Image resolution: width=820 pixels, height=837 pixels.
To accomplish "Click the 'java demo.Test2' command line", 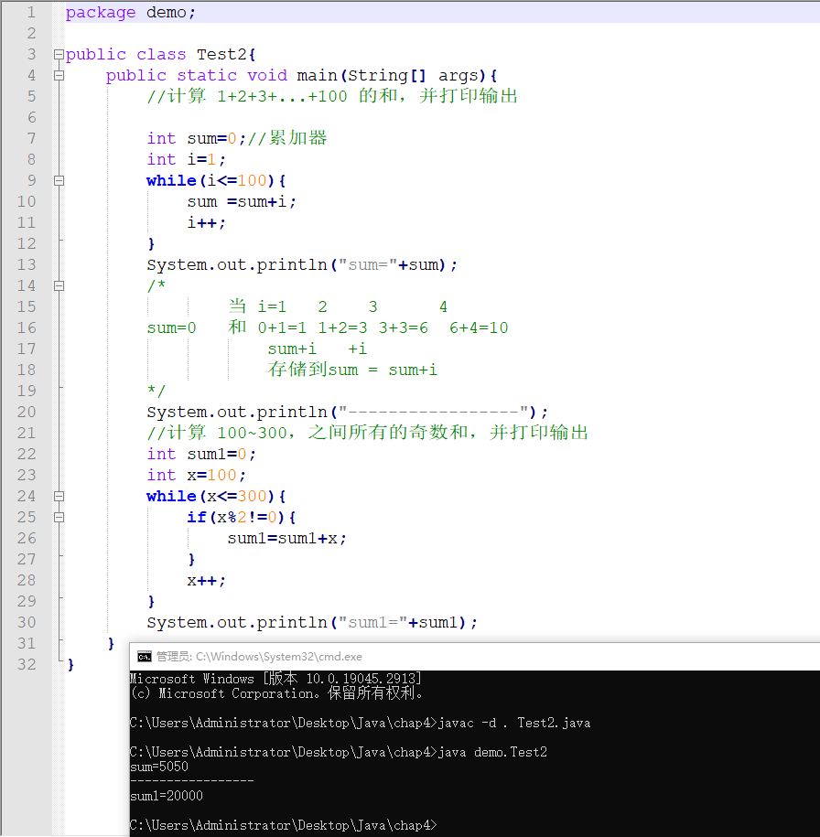I will coord(339,753).
